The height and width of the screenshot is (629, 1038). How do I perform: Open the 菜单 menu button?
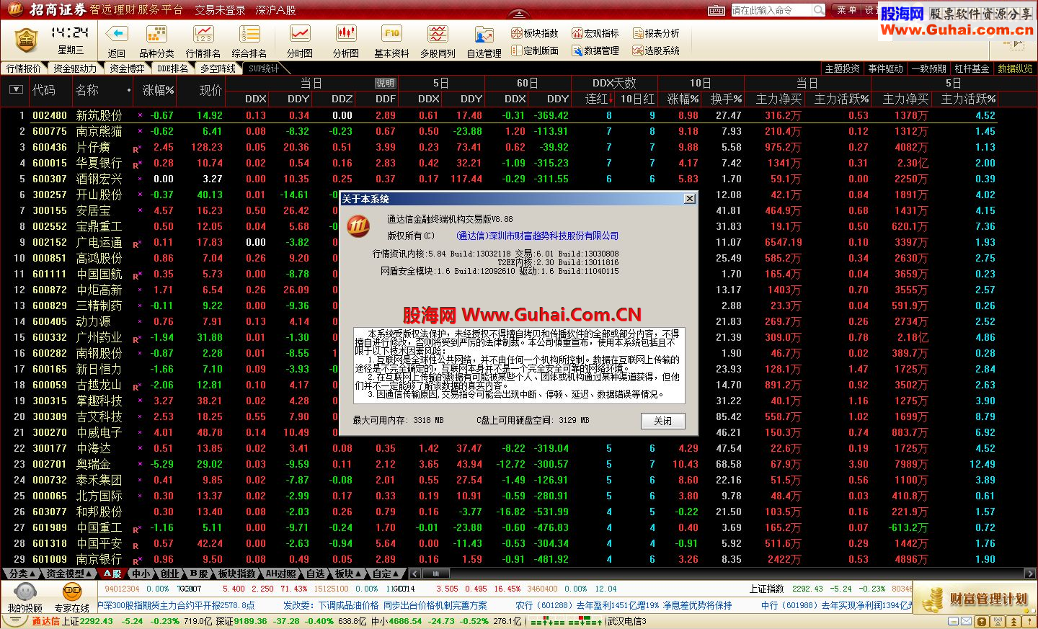pos(846,10)
